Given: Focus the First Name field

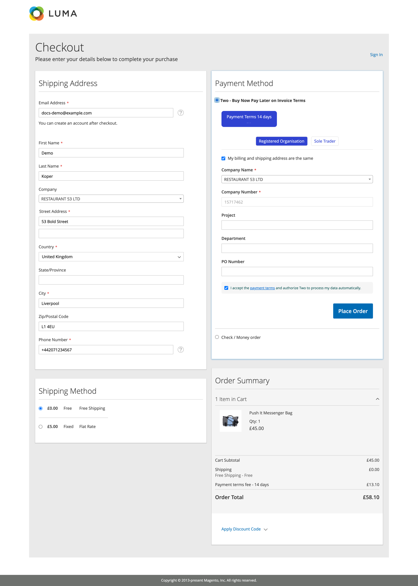Looking at the screenshot, I should click(111, 153).
